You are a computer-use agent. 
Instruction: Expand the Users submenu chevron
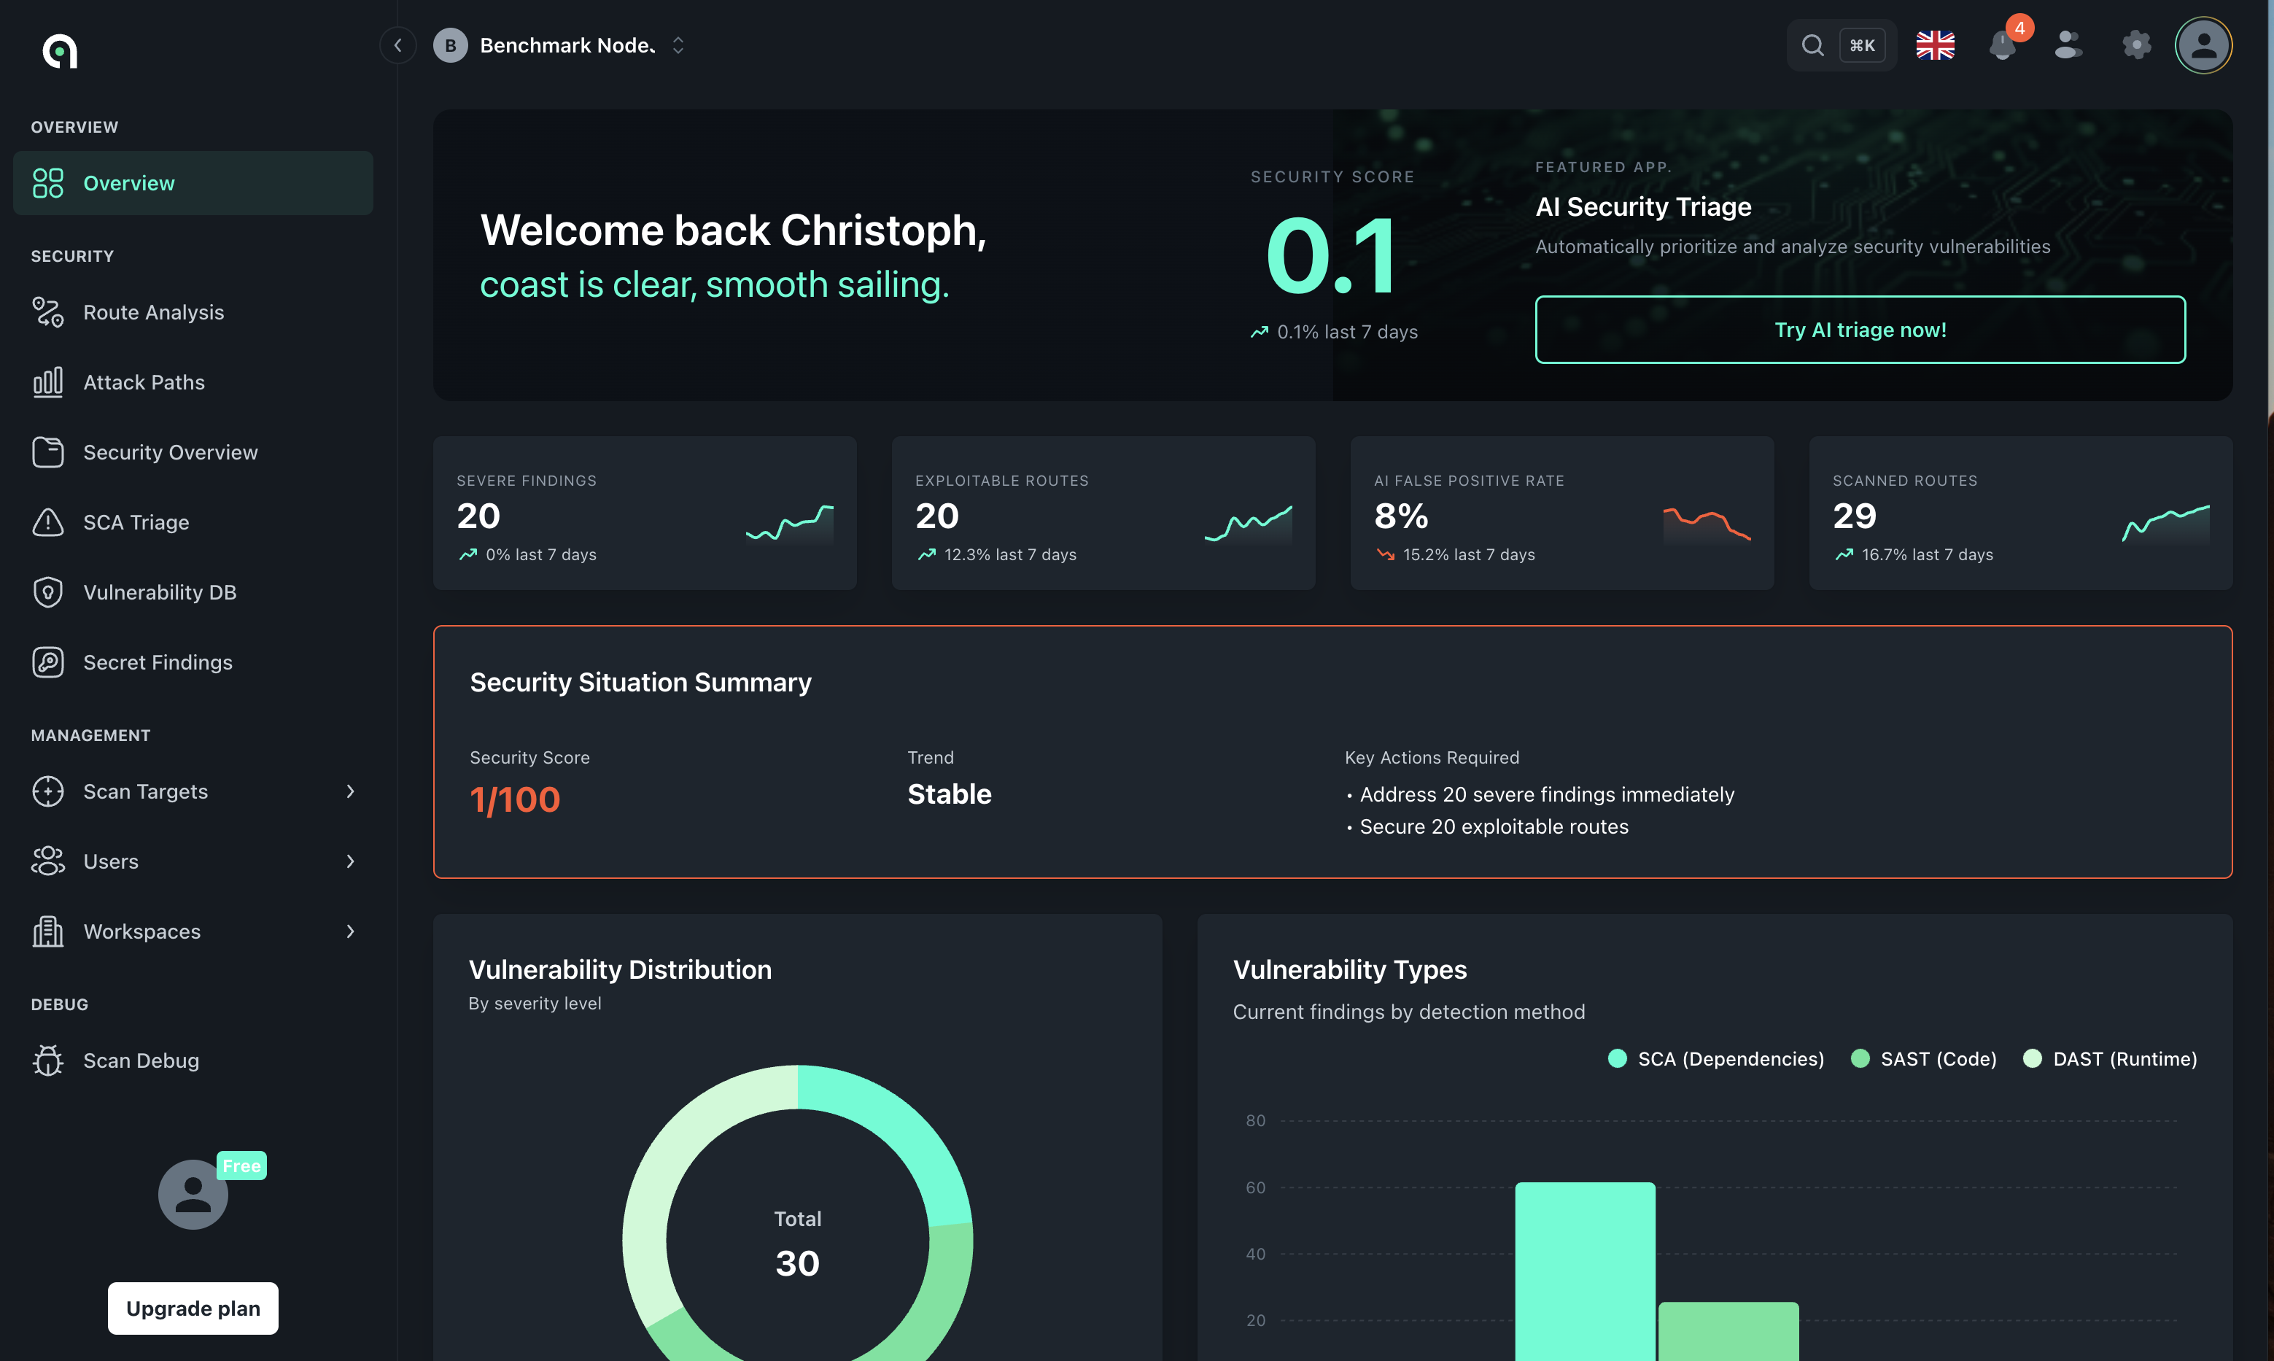350,861
